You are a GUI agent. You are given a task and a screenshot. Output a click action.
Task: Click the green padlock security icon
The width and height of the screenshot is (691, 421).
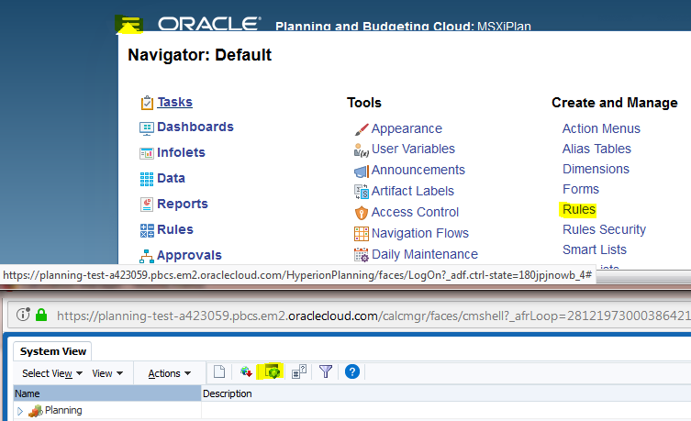41,315
